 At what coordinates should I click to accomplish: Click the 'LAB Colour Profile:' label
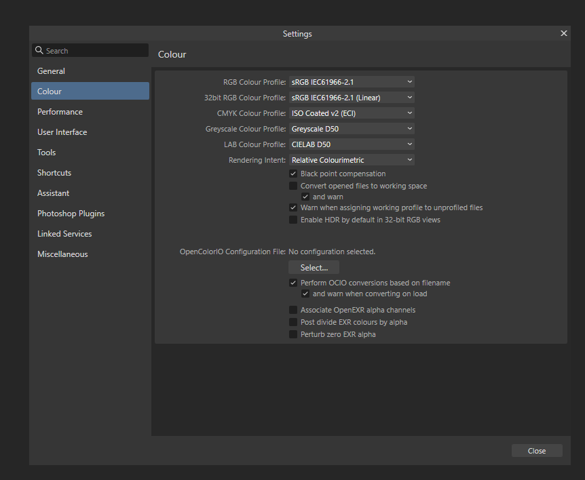click(254, 144)
